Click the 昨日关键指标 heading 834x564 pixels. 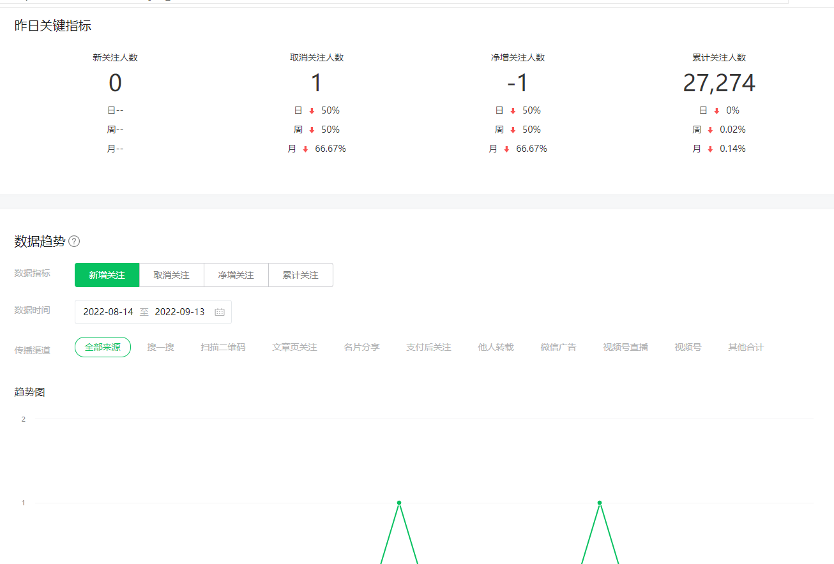pos(53,26)
